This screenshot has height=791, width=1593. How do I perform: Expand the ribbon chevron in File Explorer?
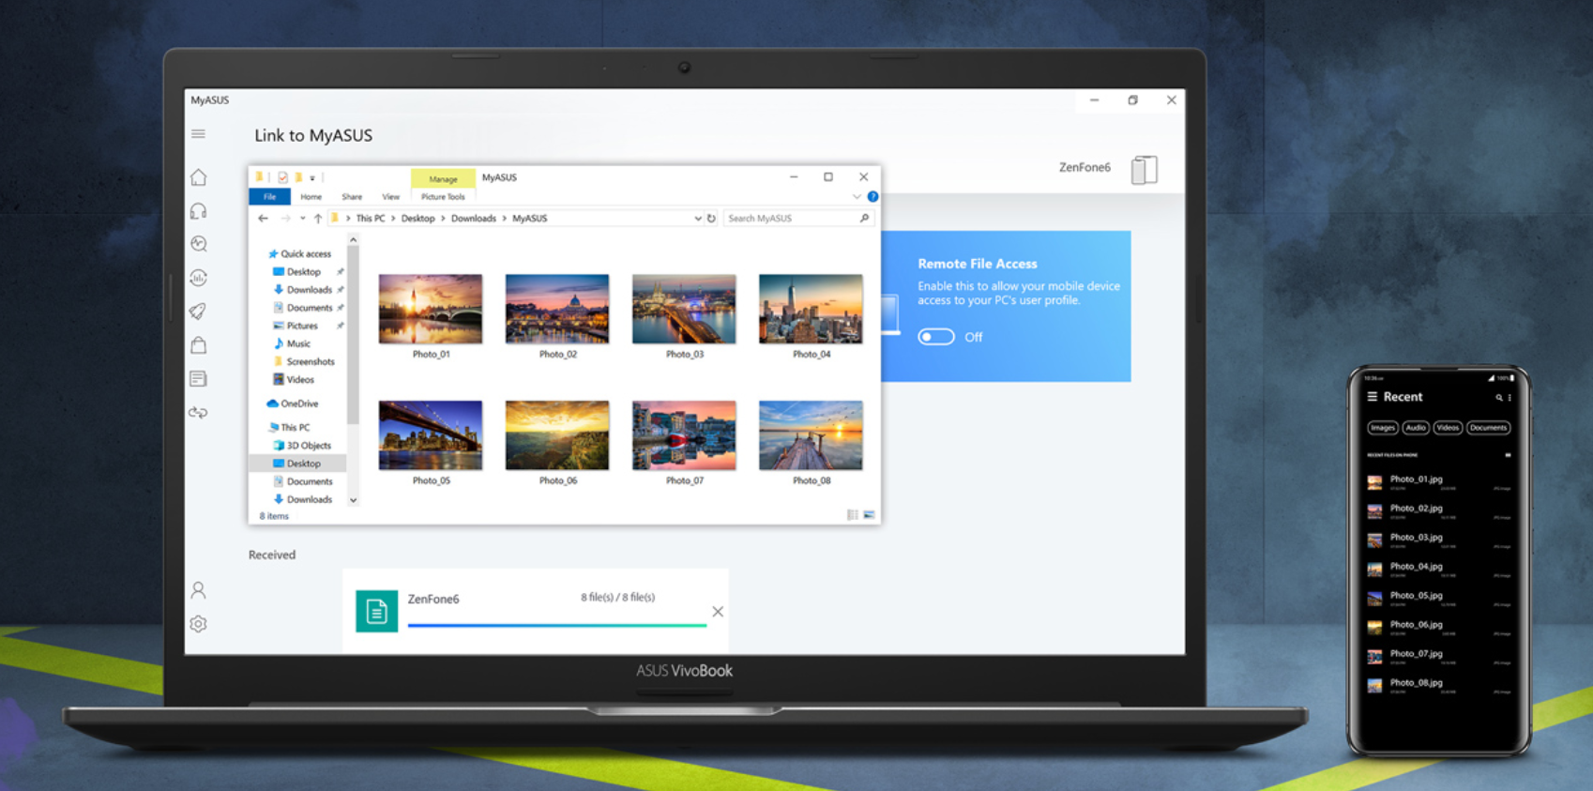[856, 197]
